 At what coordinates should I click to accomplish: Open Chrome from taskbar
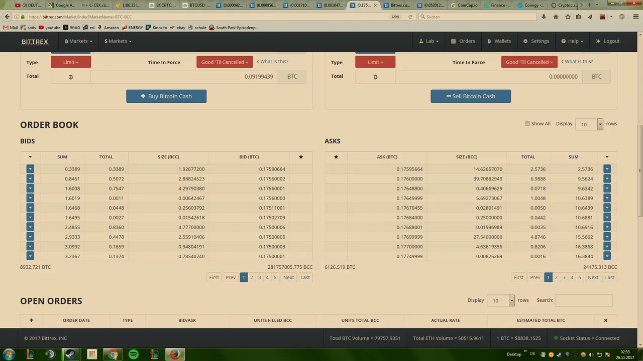click(x=114, y=354)
